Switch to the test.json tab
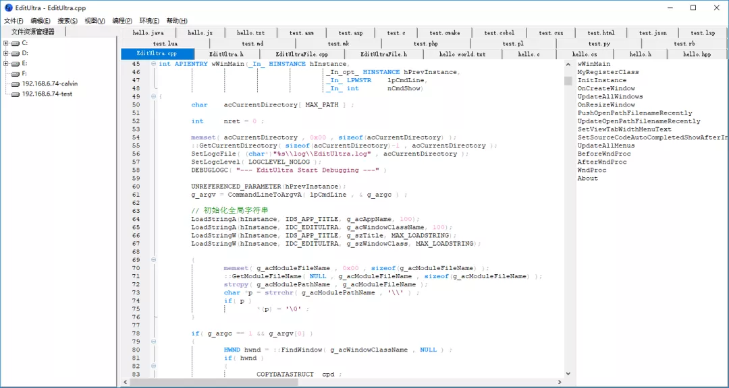The width and height of the screenshot is (729, 388). pos(653,32)
